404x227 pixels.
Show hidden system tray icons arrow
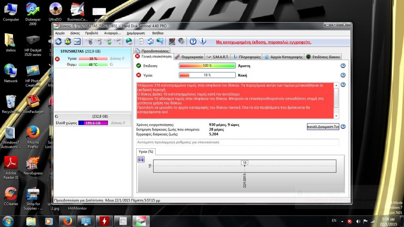[342, 221]
